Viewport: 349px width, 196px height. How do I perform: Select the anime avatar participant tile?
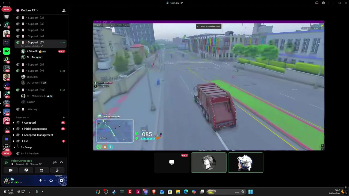209,163
